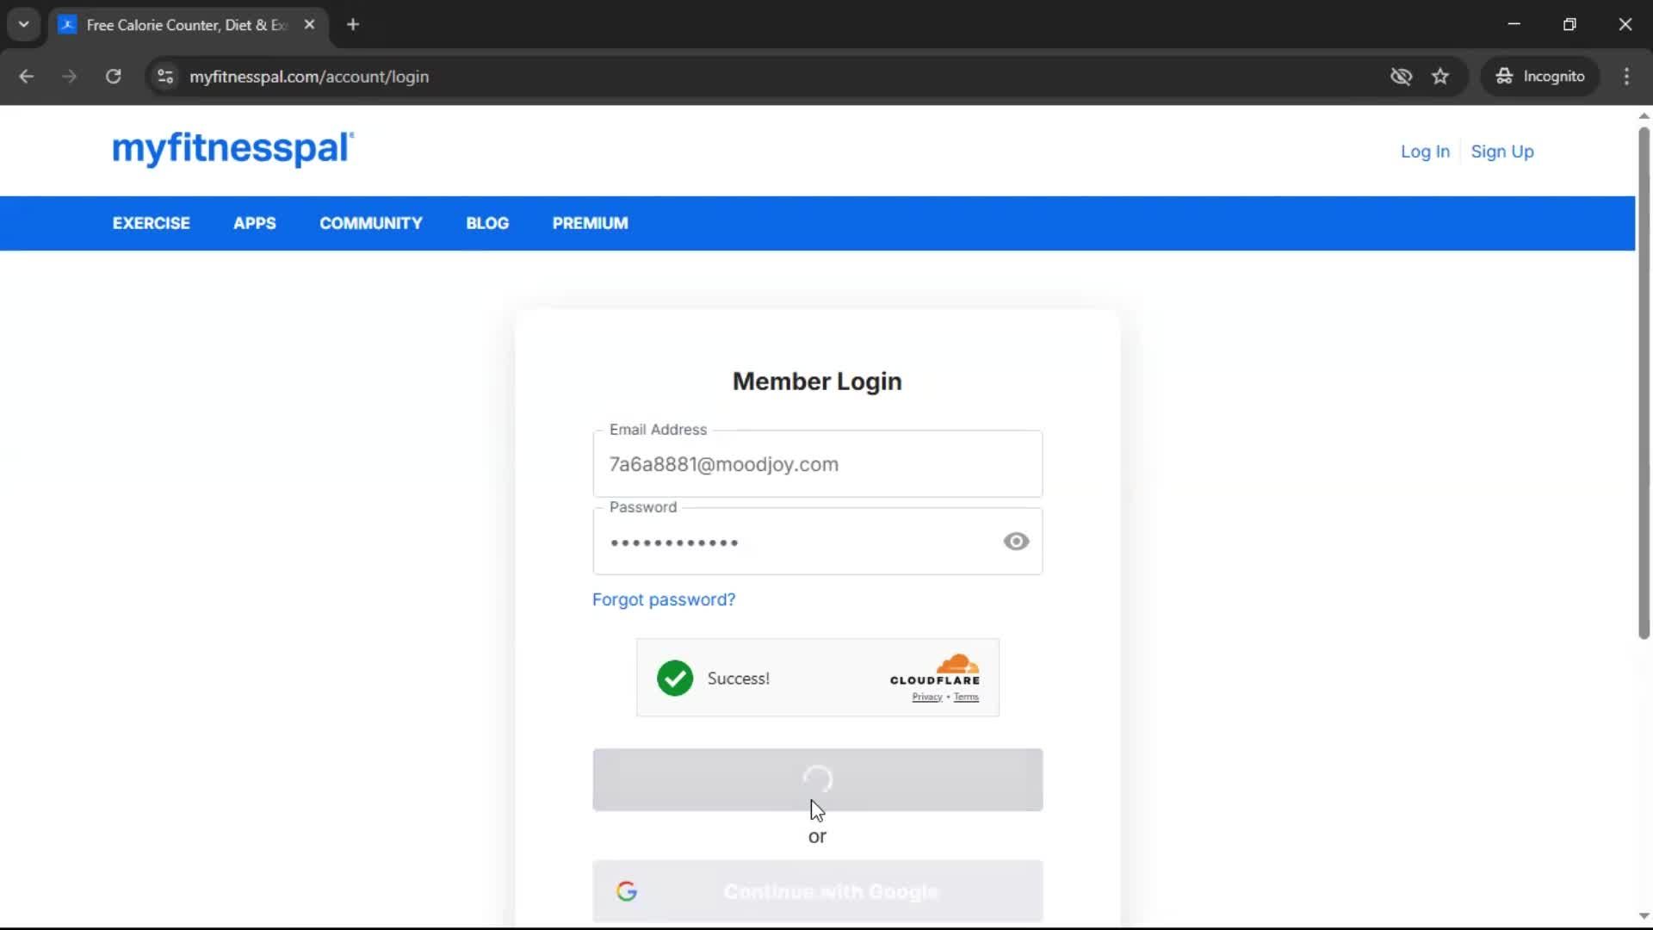
Task: Open site information icon in address bar
Action: click(165, 77)
